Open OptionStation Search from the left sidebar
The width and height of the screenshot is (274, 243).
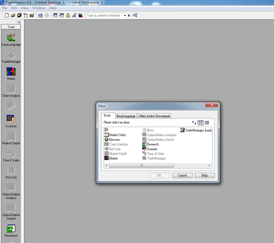pyautogui.click(x=11, y=212)
